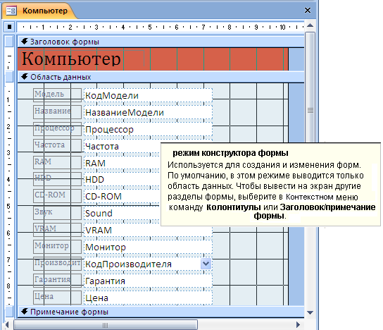
Task: Click the Компьютер title label in header
Action: point(82,59)
